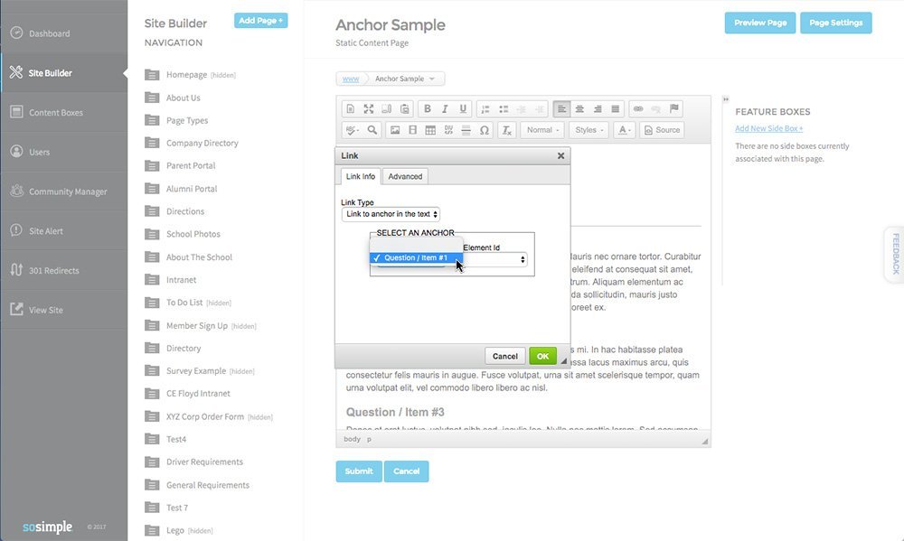This screenshot has height=541, width=904.
Task: Open the Normal paragraph format dropdown
Action: (542, 130)
